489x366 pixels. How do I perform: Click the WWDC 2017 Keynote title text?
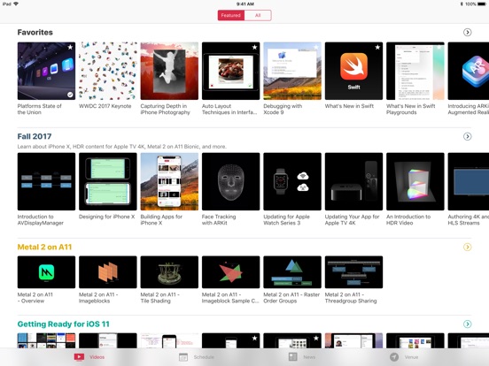[105, 106]
